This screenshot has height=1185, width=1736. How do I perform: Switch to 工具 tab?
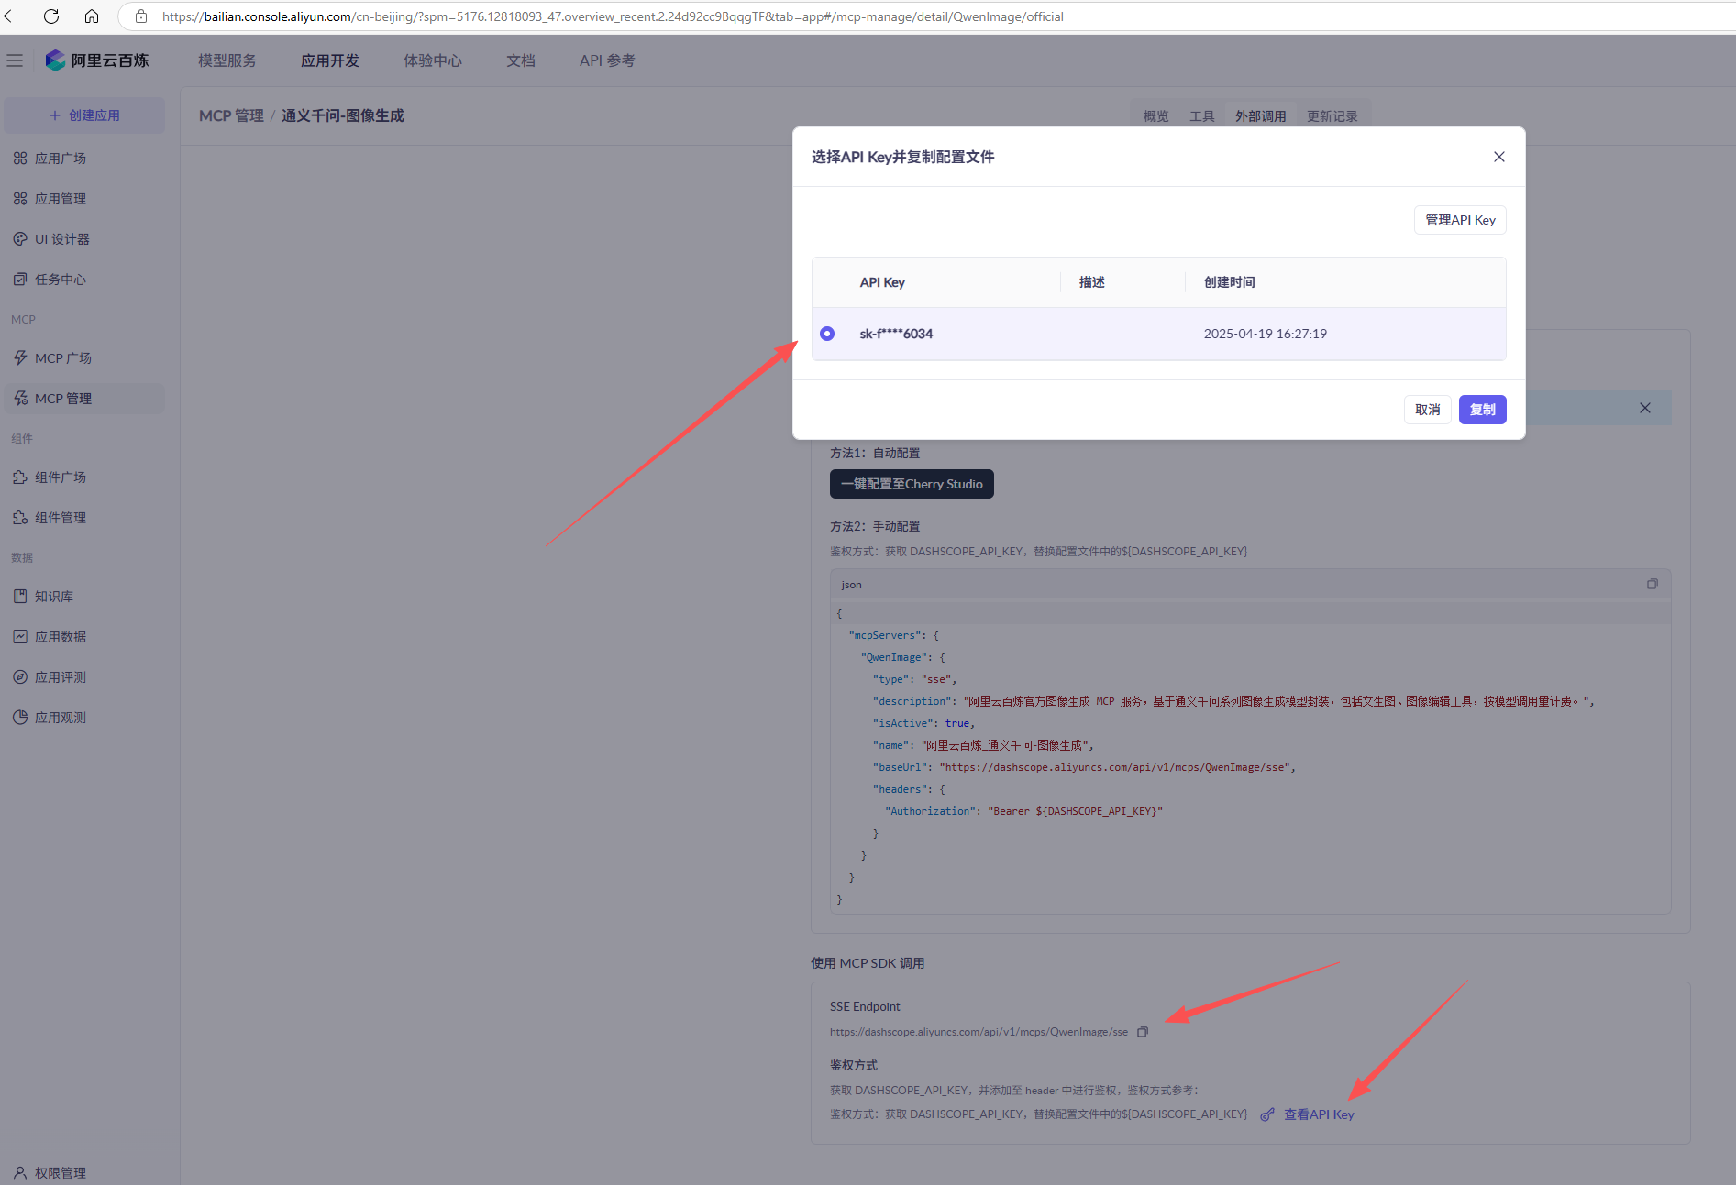tap(1201, 116)
